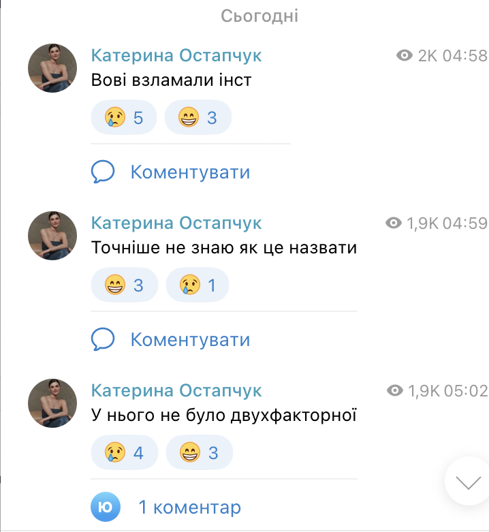
Task: Toggle crying reaction with 4 on third post
Action: (x=124, y=452)
